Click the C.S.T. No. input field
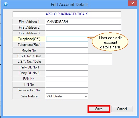The height and width of the screenshot is (118, 139). (67, 56)
